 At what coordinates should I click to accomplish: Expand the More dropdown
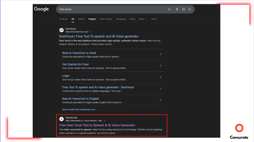tap(143, 19)
